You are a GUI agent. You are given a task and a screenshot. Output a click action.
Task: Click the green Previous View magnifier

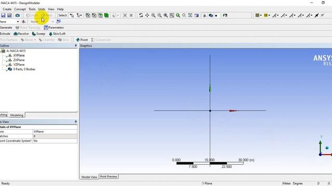pos(178,16)
